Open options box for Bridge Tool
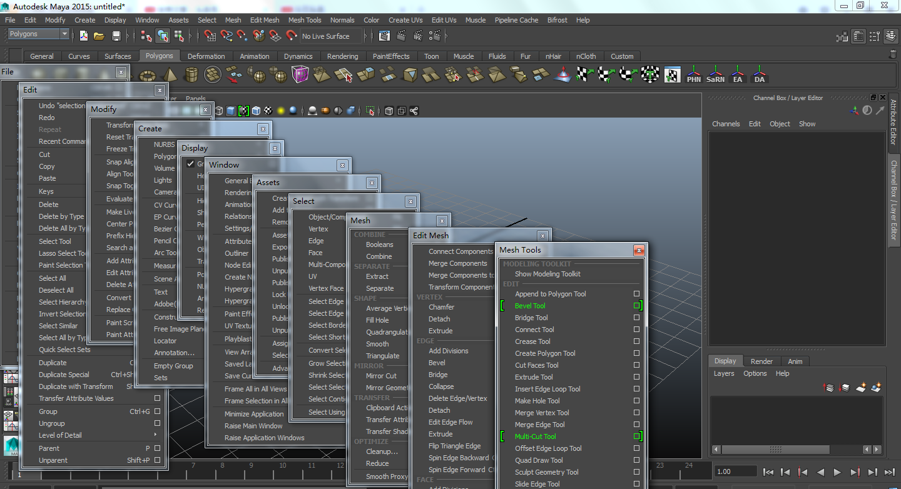 pyautogui.click(x=636, y=318)
